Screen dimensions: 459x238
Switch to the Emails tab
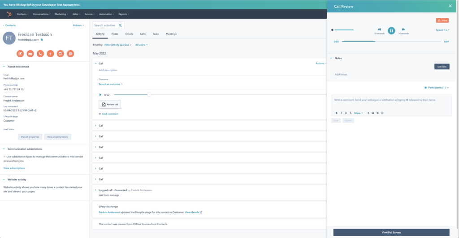[129, 34]
